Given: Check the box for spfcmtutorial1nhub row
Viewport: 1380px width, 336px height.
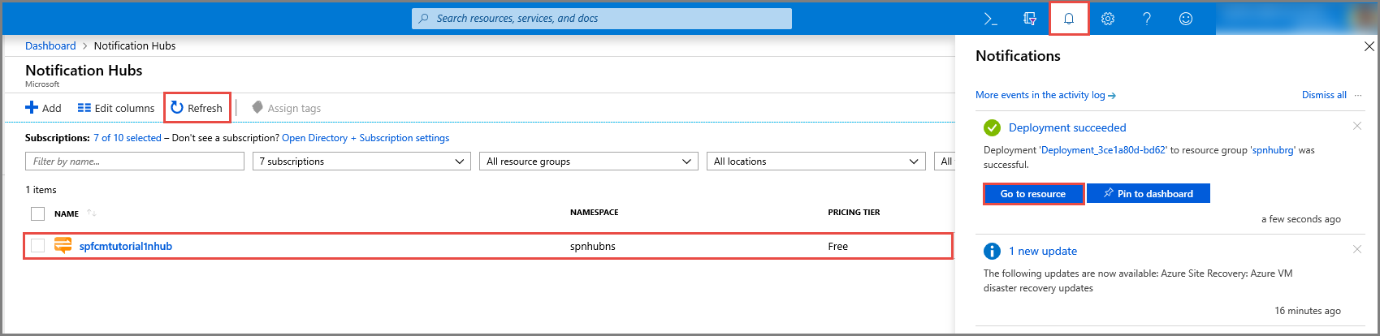Looking at the screenshot, I should click(37, 246).
